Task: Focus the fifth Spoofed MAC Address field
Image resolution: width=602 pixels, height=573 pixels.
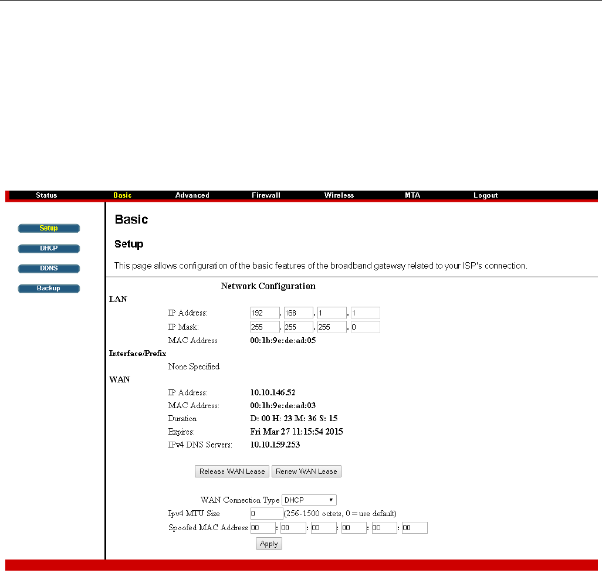Action: (384, 528)
